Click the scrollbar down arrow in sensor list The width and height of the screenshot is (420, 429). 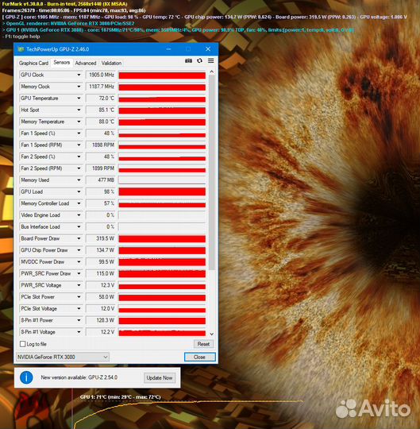coord(212,334)
